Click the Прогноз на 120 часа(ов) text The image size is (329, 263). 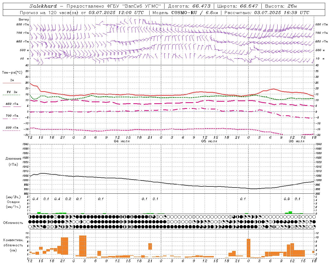(x=49, y=13)
